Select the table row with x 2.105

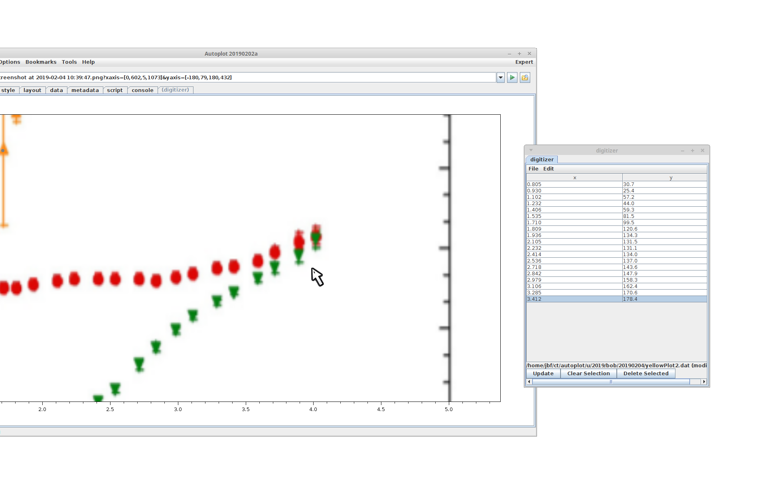pos(574,242)
